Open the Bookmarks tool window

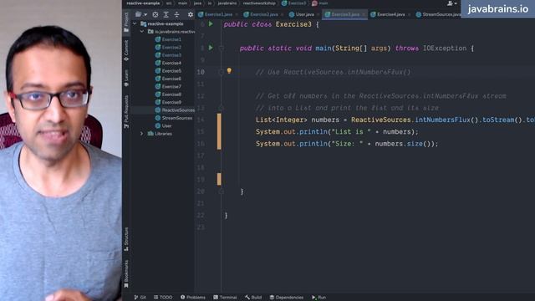(126, 273)
